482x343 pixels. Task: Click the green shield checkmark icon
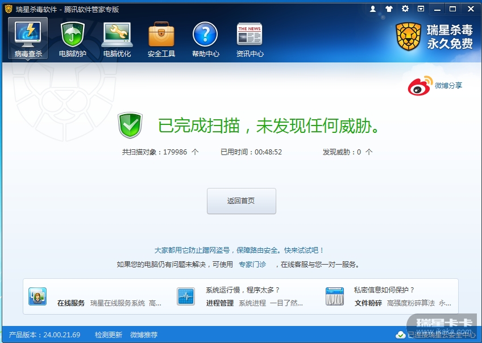(130, 126)
